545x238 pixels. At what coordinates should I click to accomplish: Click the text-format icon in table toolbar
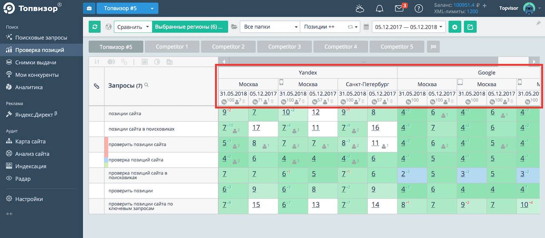169,62
